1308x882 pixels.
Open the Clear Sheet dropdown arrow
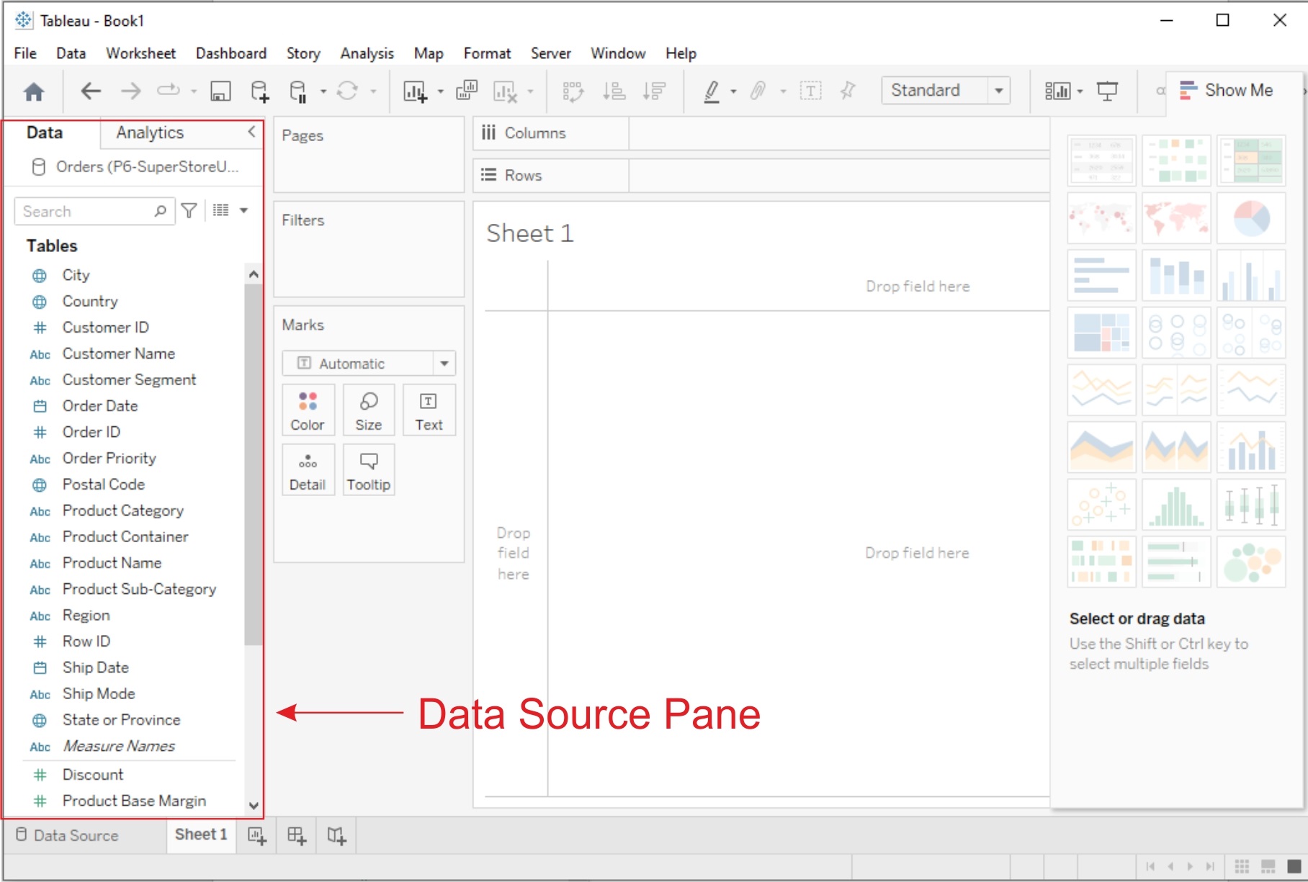coord(530,92)
